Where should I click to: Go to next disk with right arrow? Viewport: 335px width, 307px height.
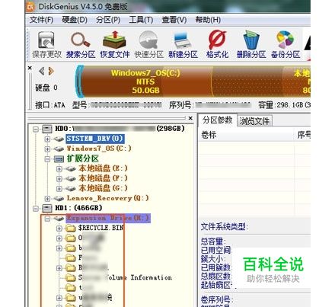[51, 71]
